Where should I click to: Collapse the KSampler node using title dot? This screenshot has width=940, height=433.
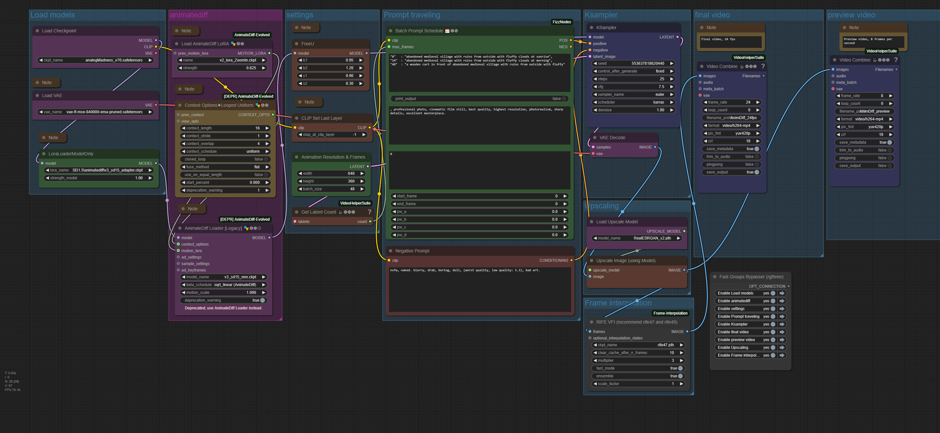(x=591, y=28)
